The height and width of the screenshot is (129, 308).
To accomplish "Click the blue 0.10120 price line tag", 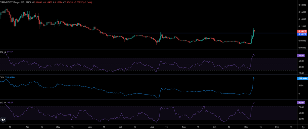I will point(301,34).
